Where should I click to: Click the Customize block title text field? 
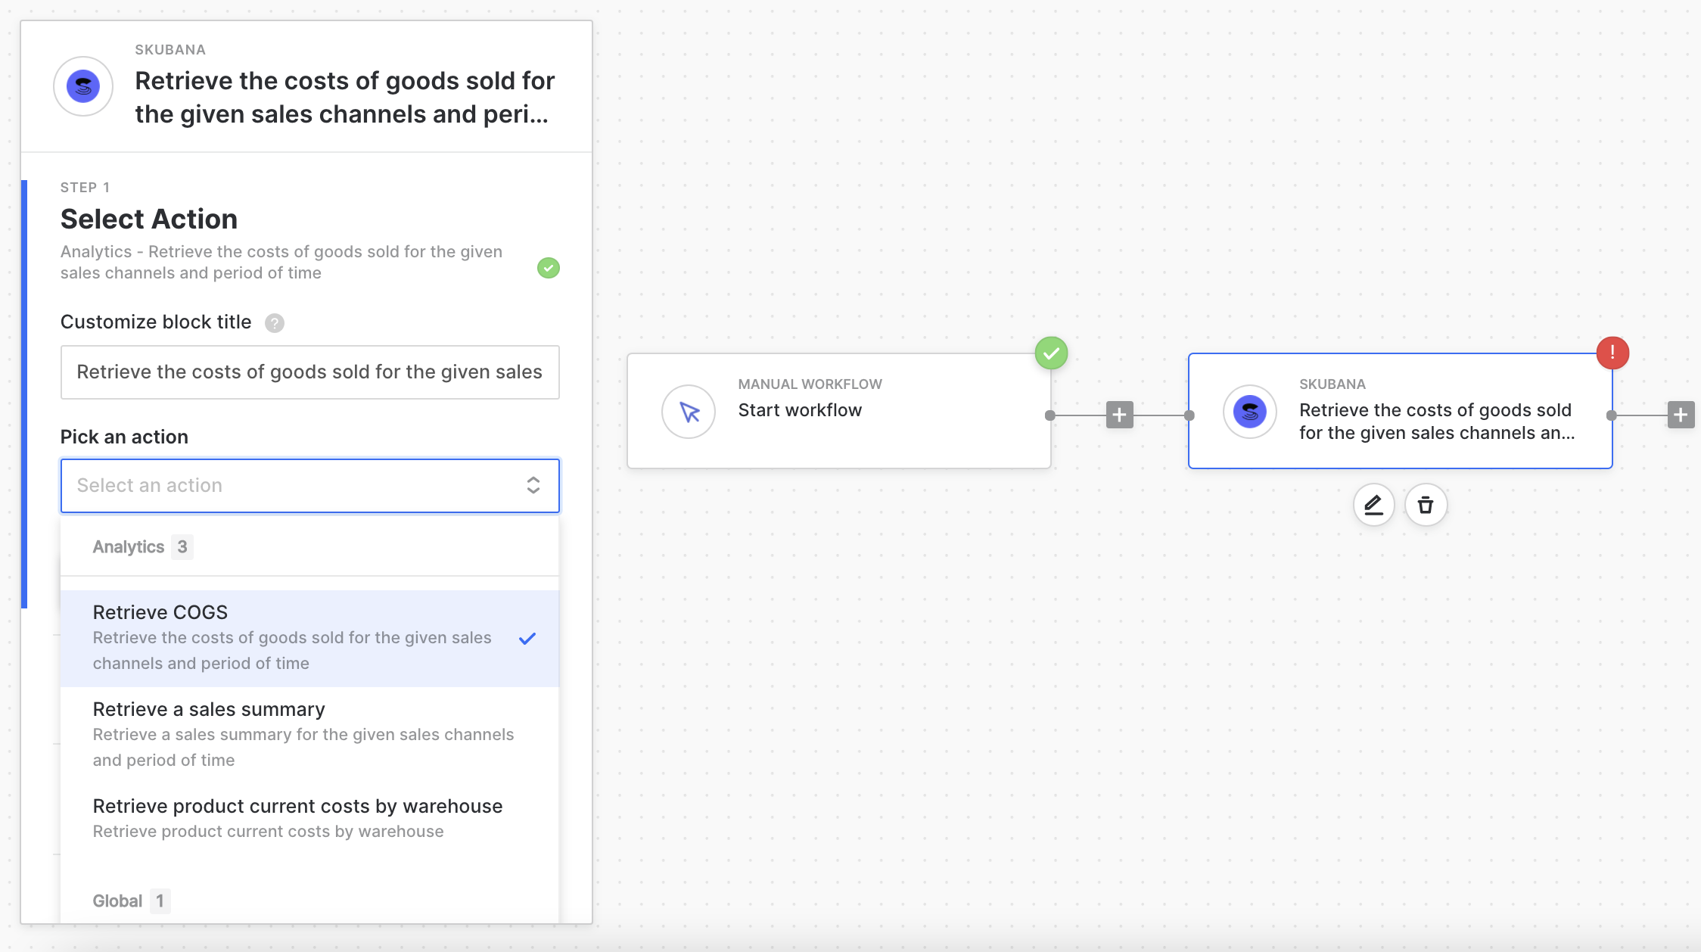tap(309, 372)
